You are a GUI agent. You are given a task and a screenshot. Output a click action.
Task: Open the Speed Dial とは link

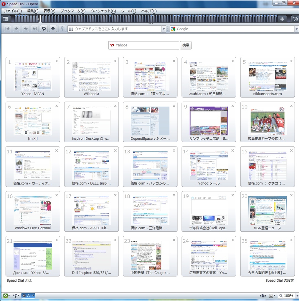tap(19, 280)
